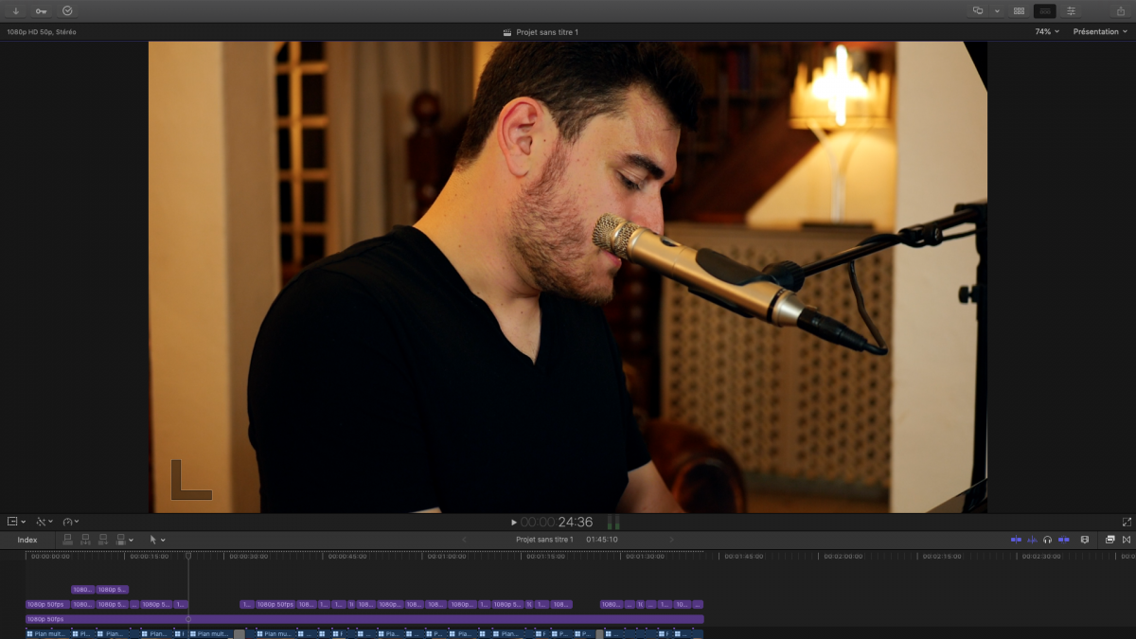The width and height of the screenshot is (1136, 639).
Task: Connect clip to primary storyline icon
Action: click(x=67, y=540)
